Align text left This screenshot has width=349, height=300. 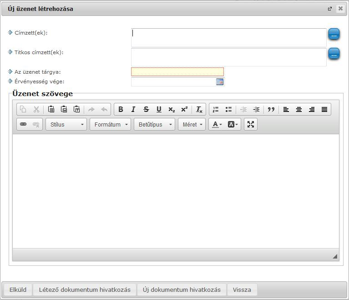click(x=286, y=109)
